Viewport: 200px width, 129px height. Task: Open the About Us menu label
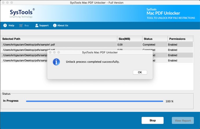[63, 26]
